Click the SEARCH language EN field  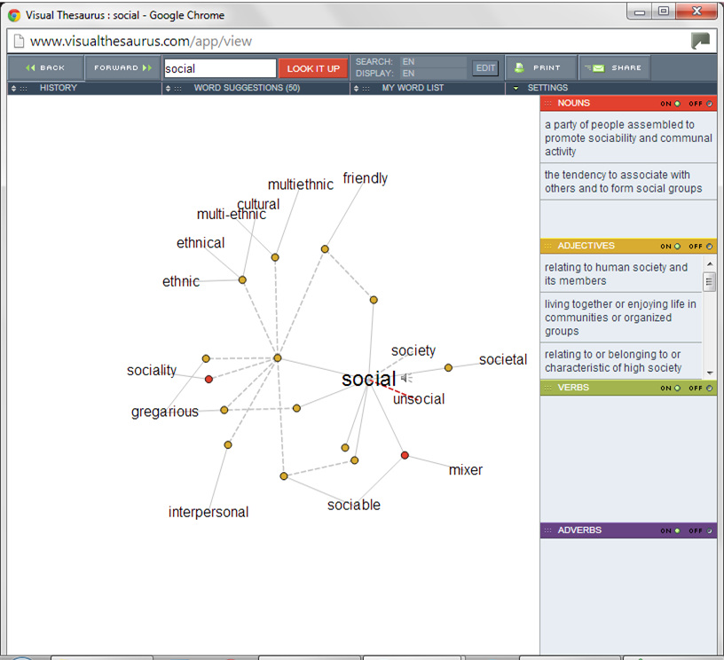click(x=433, y=62)
